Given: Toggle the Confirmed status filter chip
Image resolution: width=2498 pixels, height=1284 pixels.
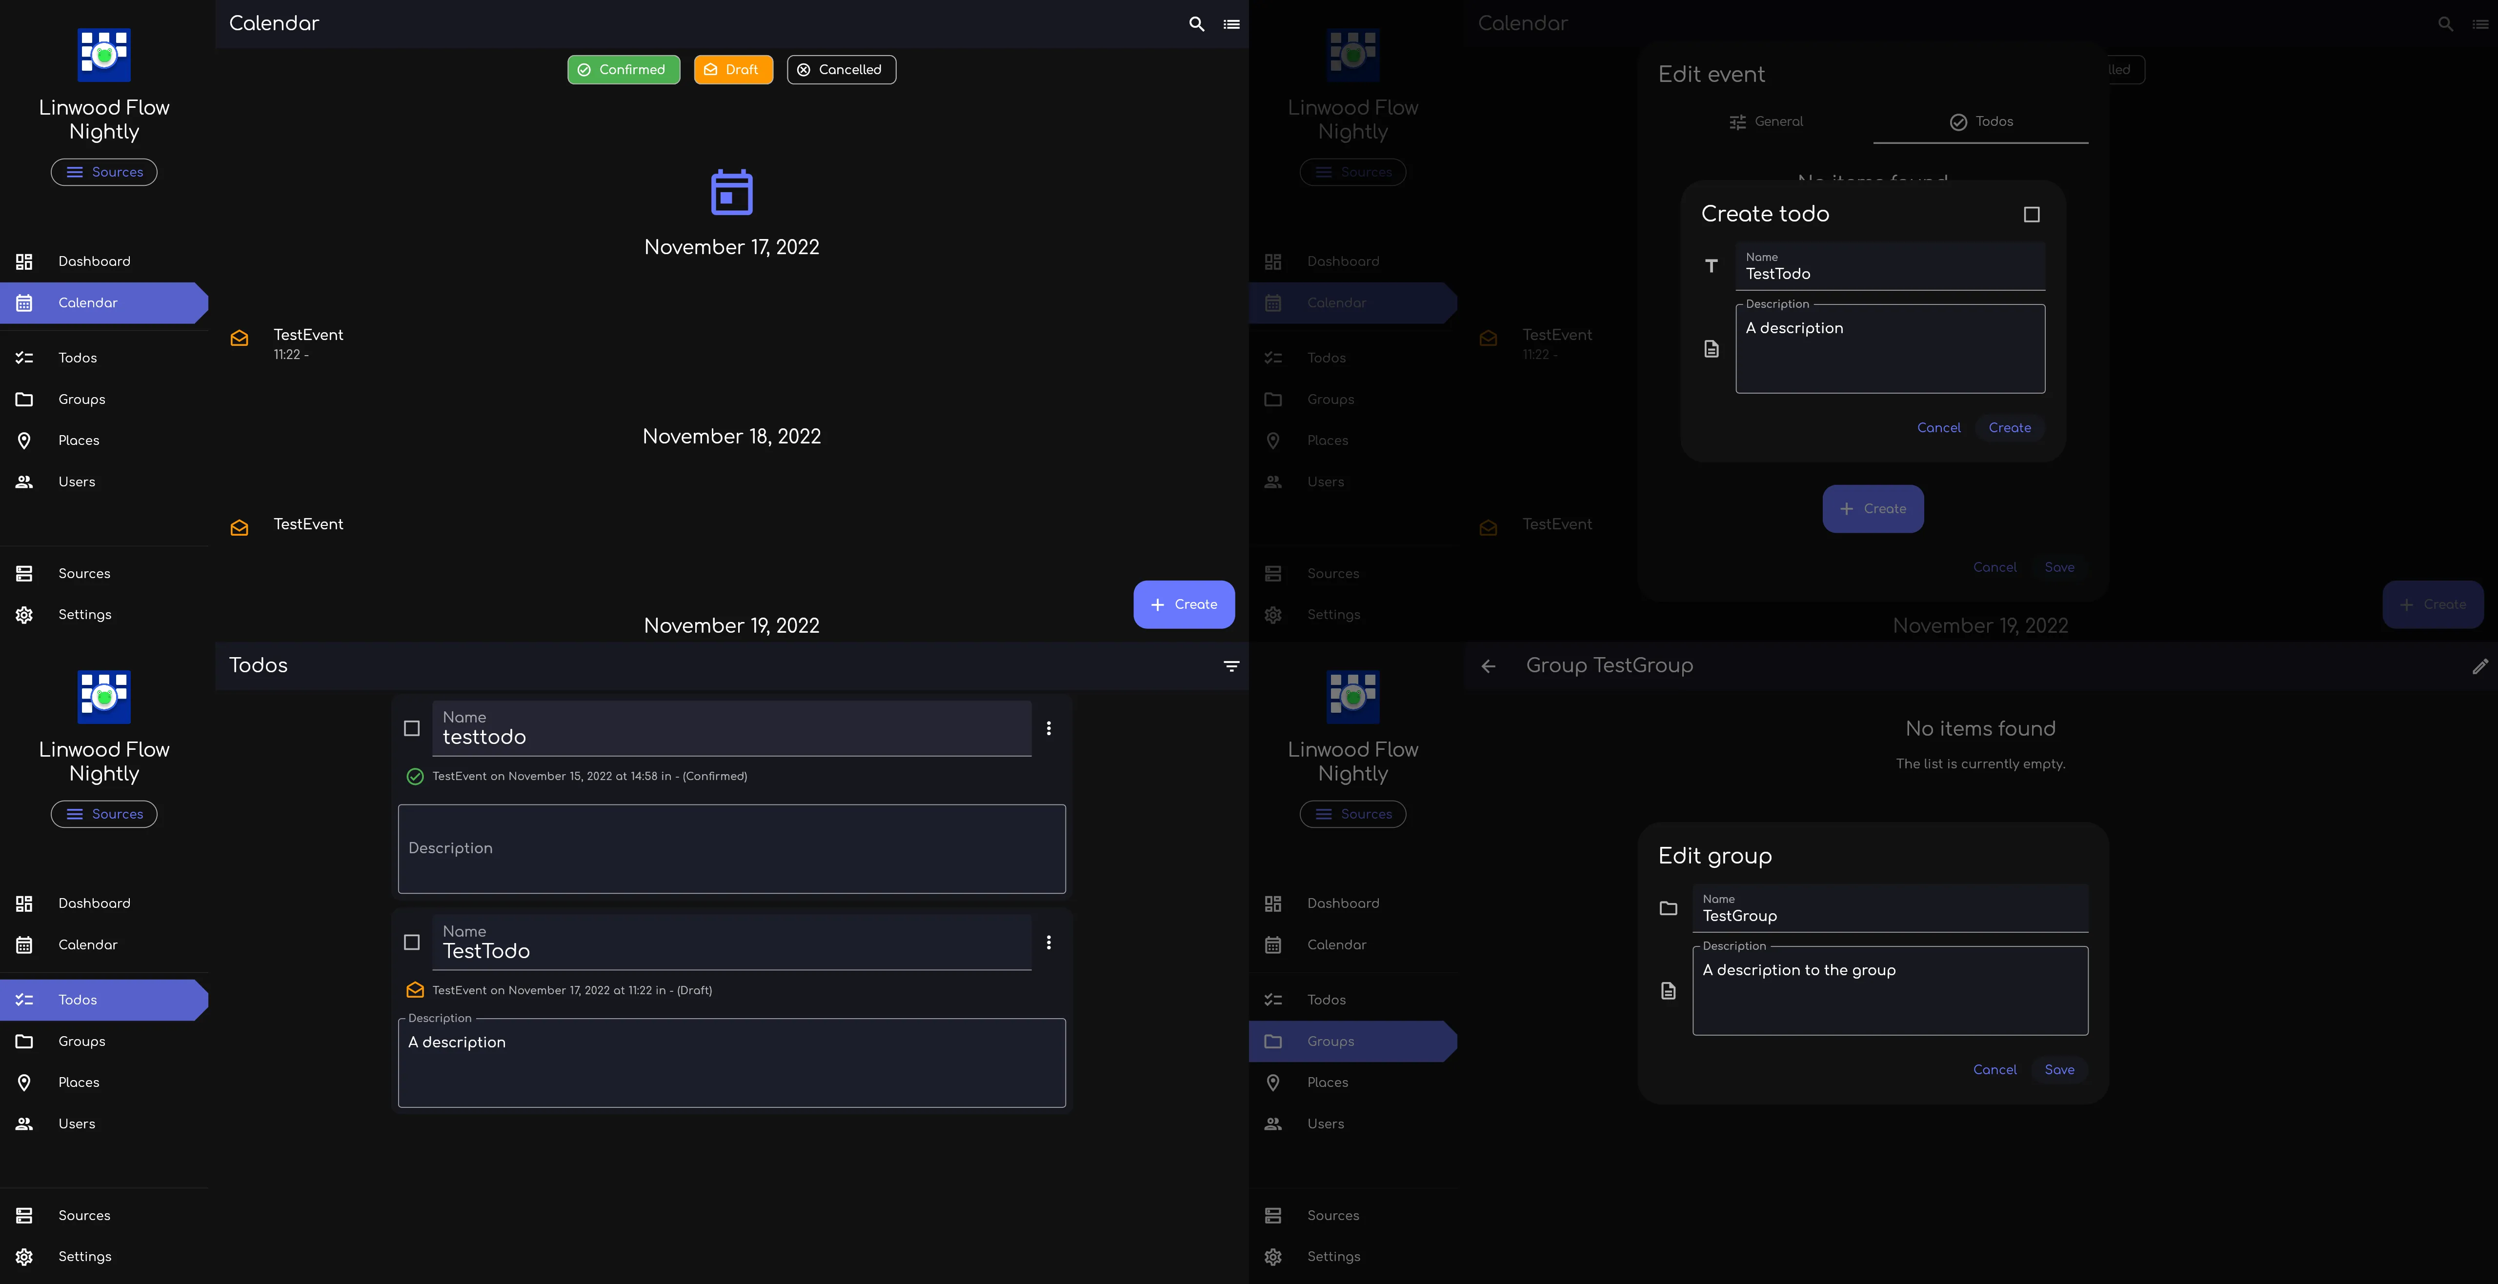Looking at the screenshot, I should (624, 69).
